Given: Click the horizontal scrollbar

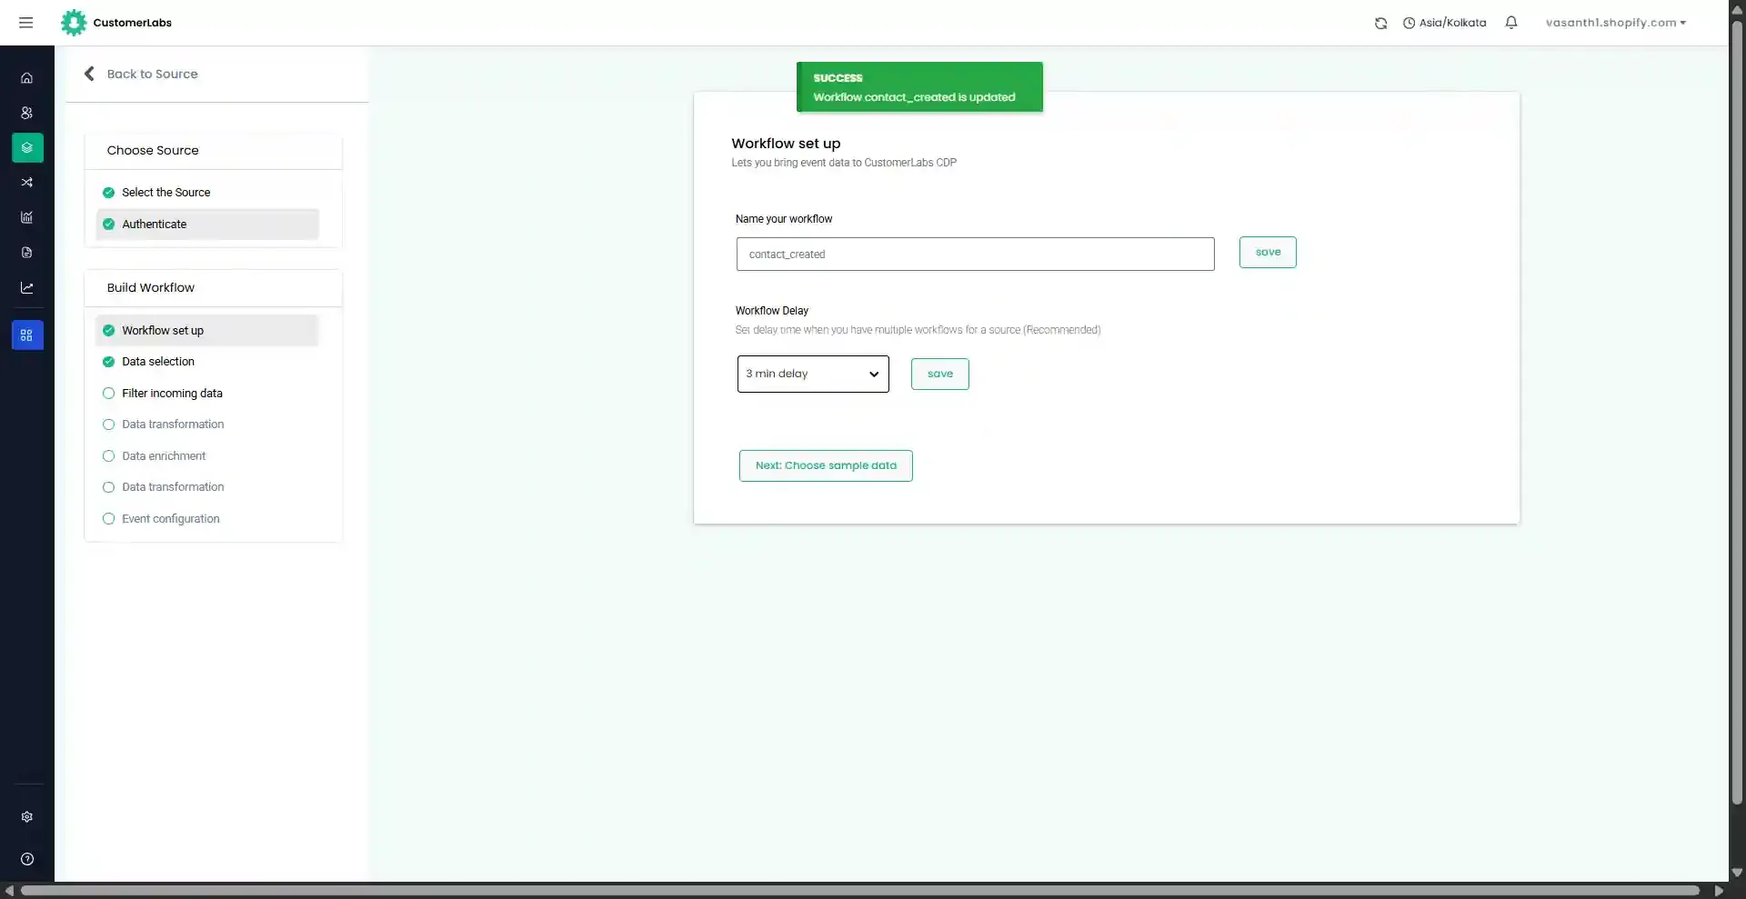Looking at the screenshot, I should point(859,891).
